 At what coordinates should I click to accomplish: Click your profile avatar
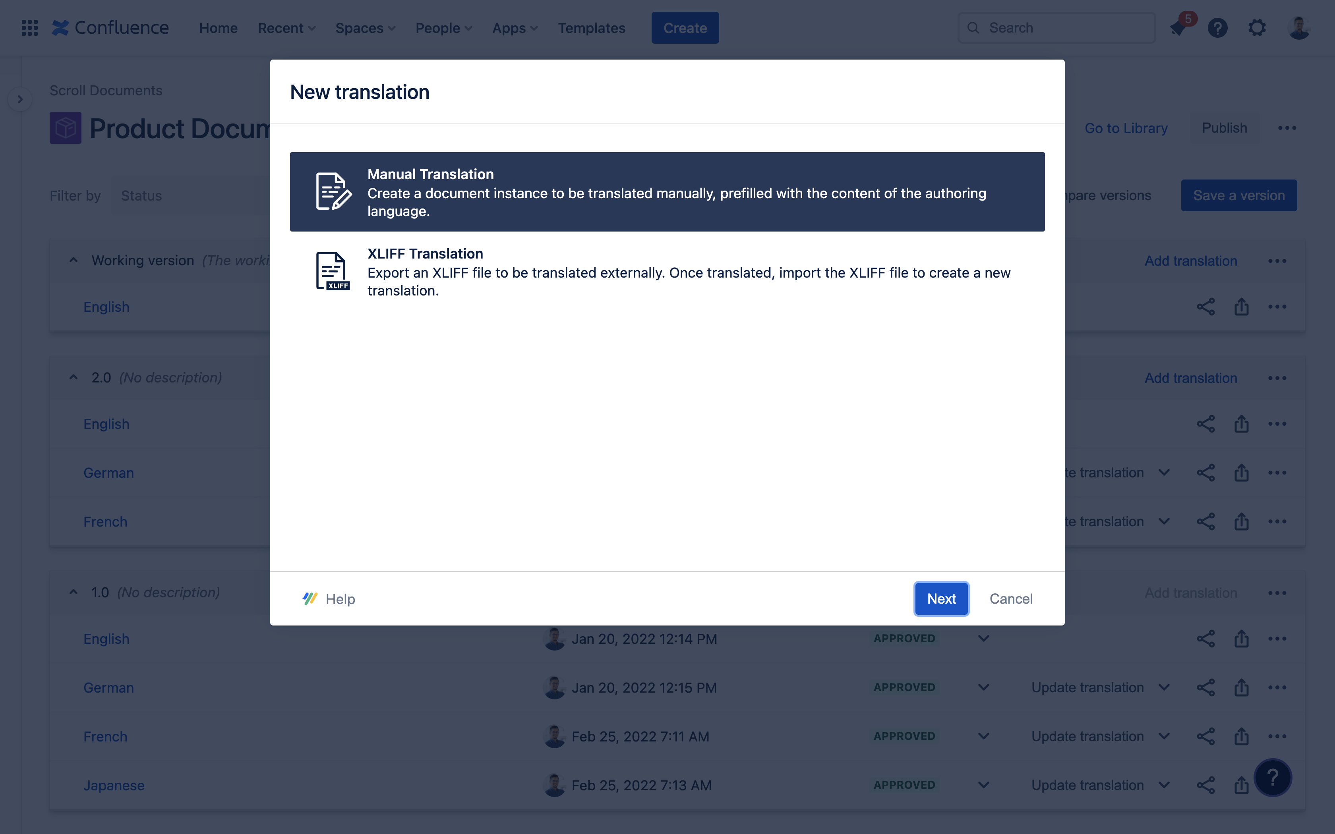[1299, 27]
